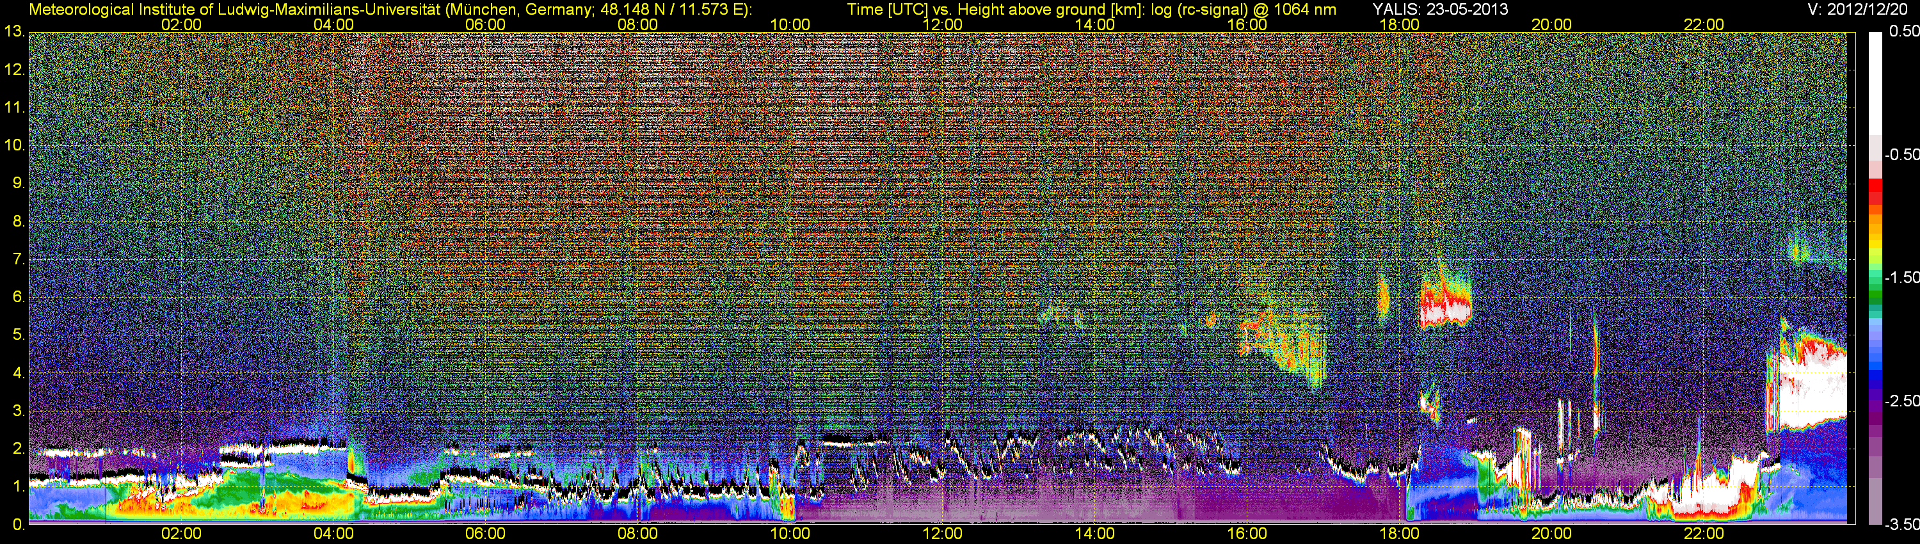Click the height axis label '1.'

[x=19, y=486]
